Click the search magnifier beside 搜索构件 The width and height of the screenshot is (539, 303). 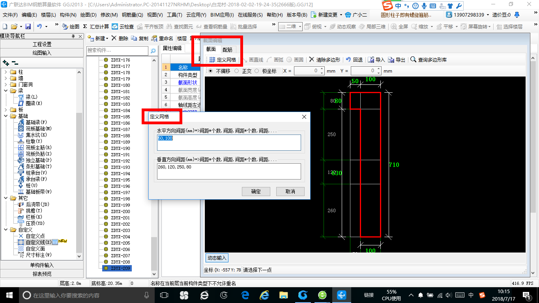point(153,51)
